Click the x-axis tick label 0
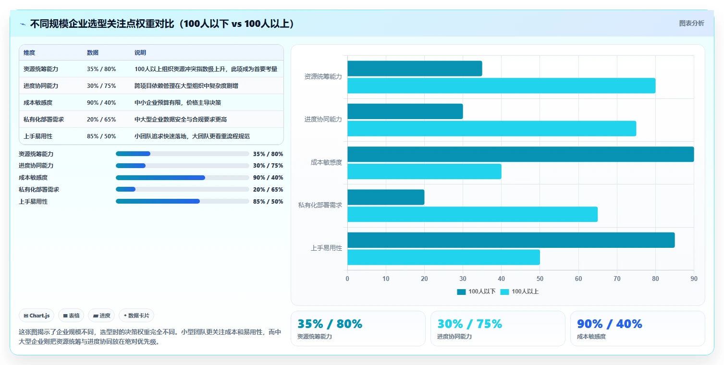The image size is (724, 365). click(347, 279)
